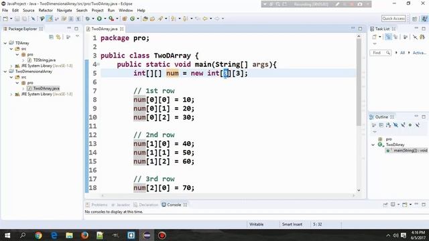The width and height of the screenshot is (429, 241).
Task: Open the Run button dropdown arrow
Action: (x=105, y=19)
